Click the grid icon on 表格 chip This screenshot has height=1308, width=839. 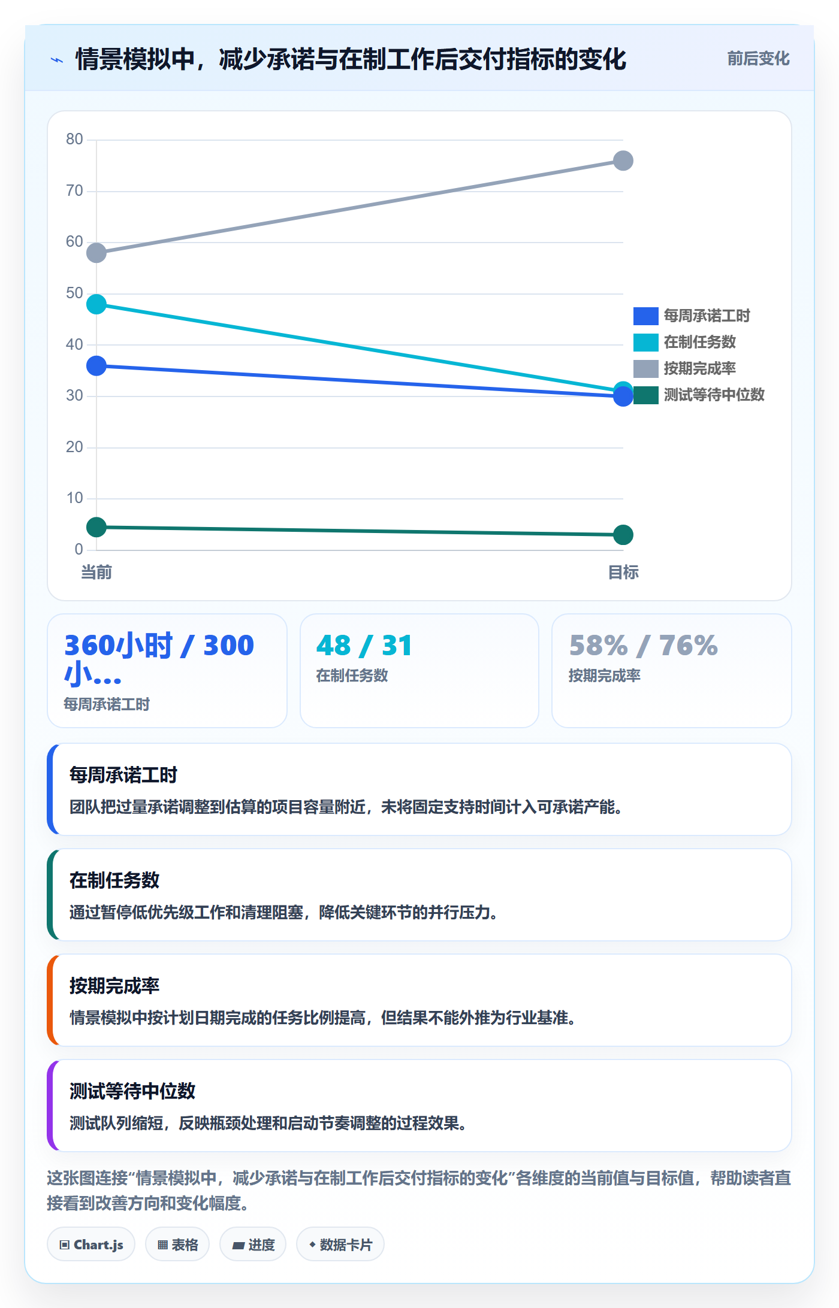(162, 1245)
